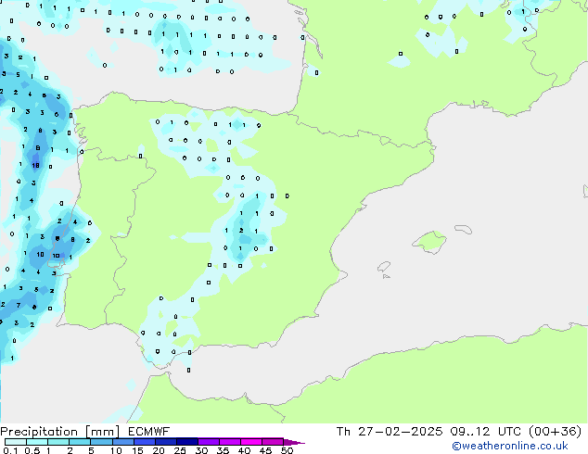Click the Menorca island outline
Image resolution: width=588 pixels, height=454 pixels.
coord(463,229)
